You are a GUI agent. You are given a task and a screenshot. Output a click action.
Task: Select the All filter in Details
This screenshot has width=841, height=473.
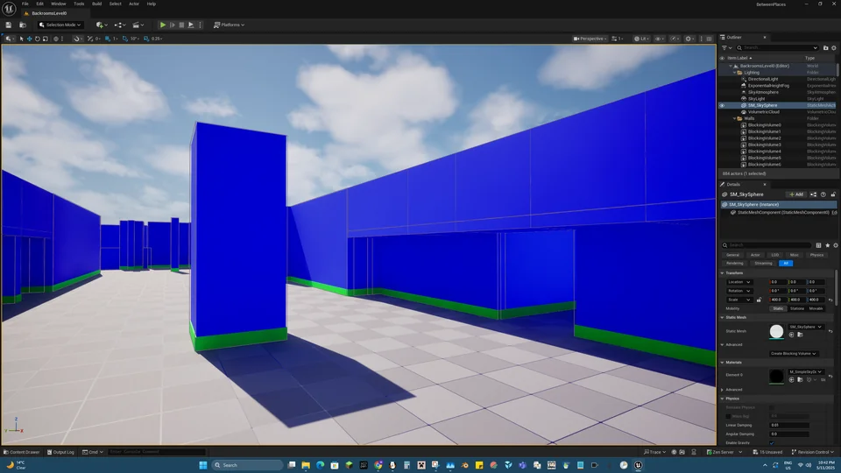tap(785, 264)
